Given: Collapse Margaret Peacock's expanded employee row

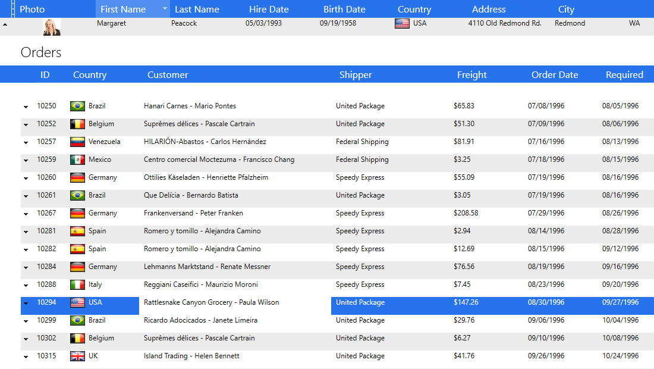Looking at the screenshot, I should tap(5, 24).
